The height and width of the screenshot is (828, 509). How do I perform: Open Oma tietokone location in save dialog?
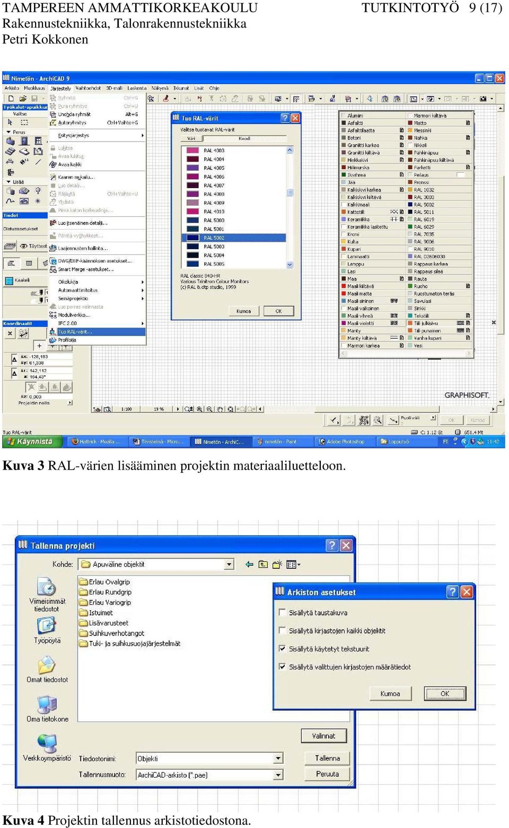[x=47, y=709]
